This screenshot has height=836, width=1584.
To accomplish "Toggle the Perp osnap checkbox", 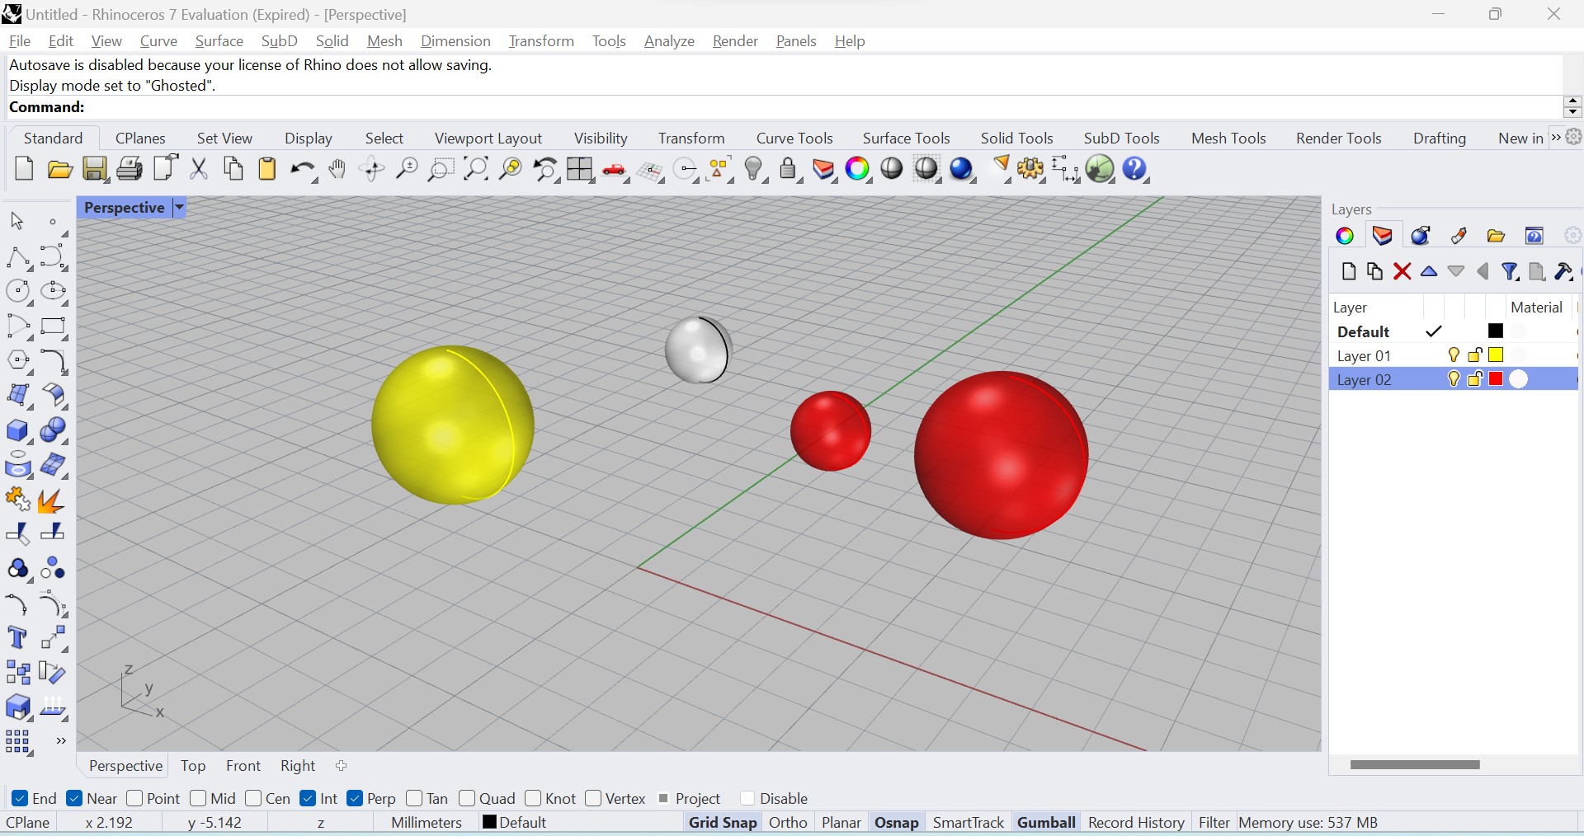I will point(356,798).
